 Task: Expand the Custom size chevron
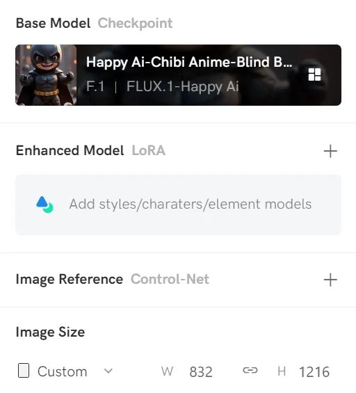tap(108, 371)
